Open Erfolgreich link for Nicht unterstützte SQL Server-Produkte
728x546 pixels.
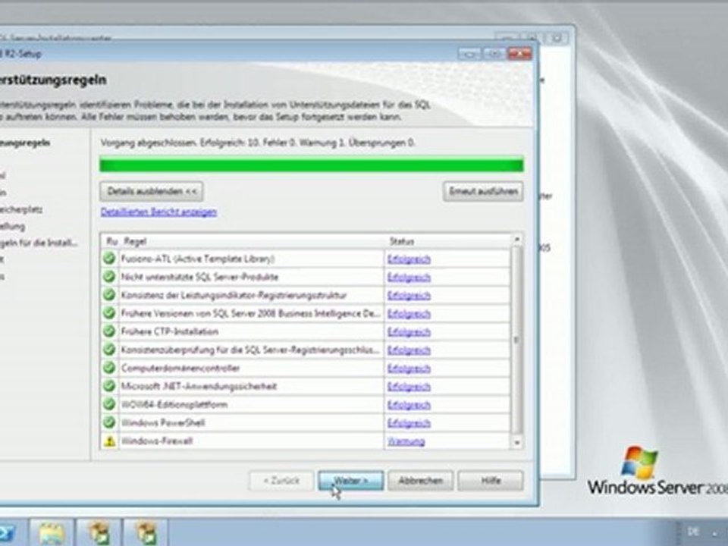click(x=409, y=278)
